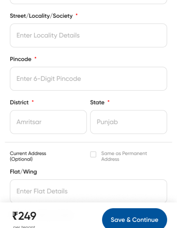Click the red asterisk beside State
The image size is (177, 228).
[108, 101]
